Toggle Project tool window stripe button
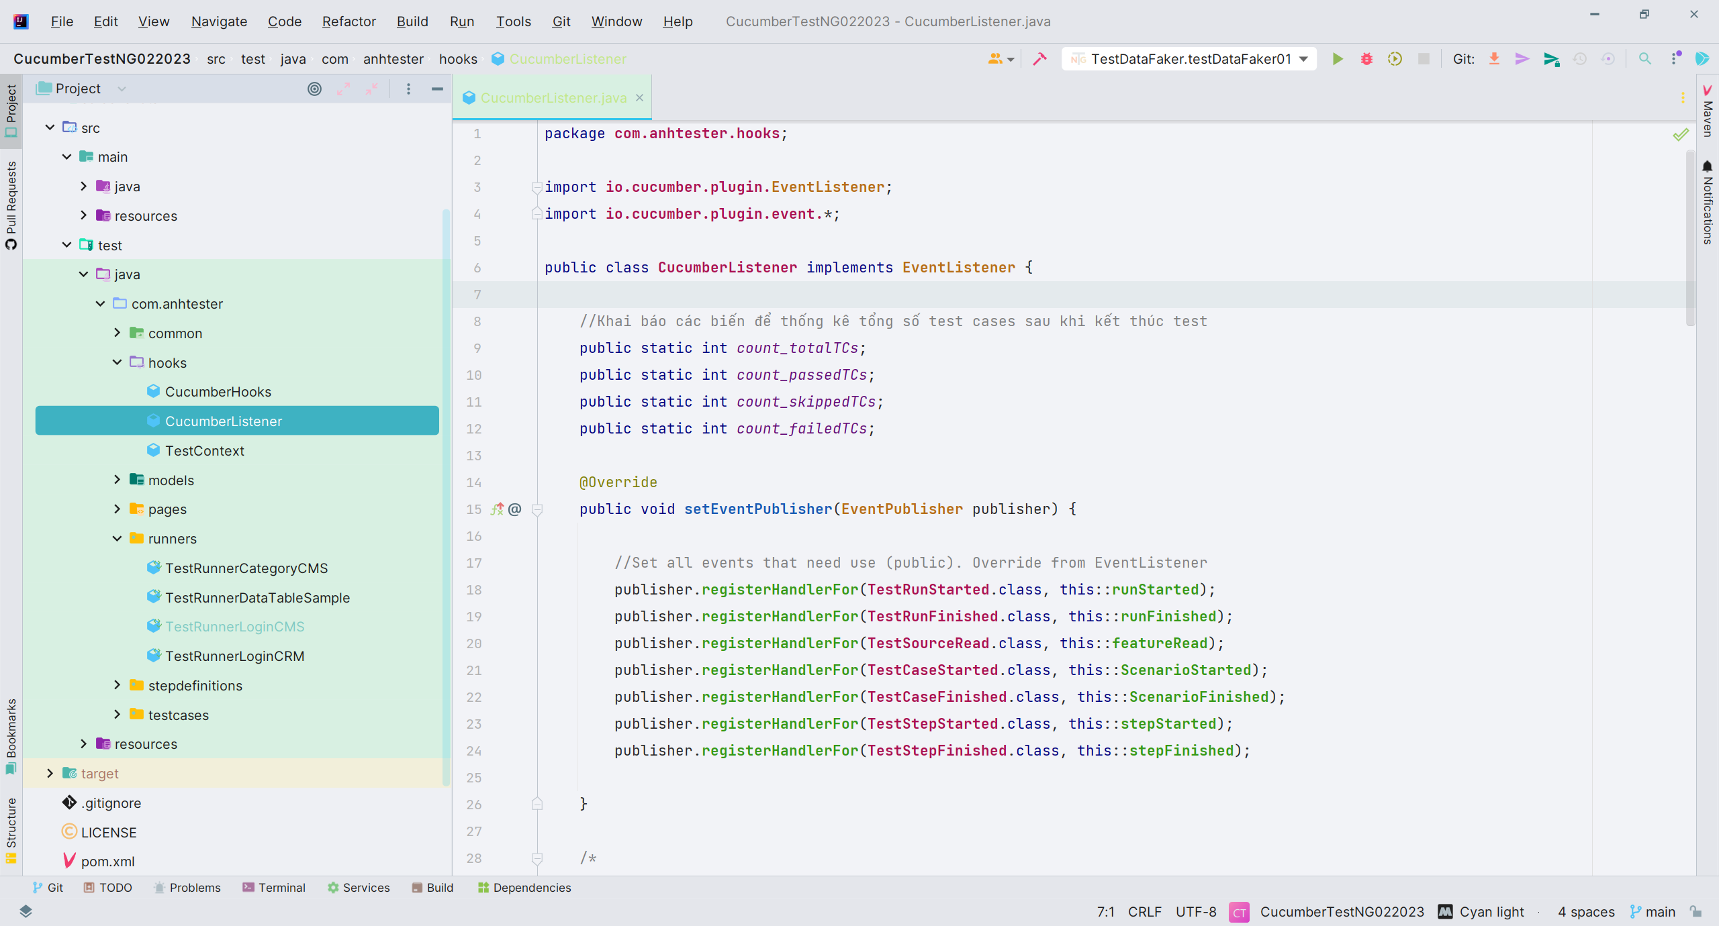This screenshot has width=1719, height=926. click(x=11, y=111)
